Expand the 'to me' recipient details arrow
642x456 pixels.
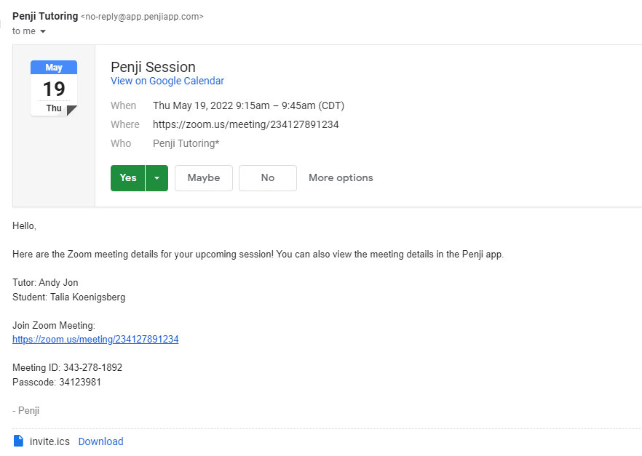[x=43, y=31]
